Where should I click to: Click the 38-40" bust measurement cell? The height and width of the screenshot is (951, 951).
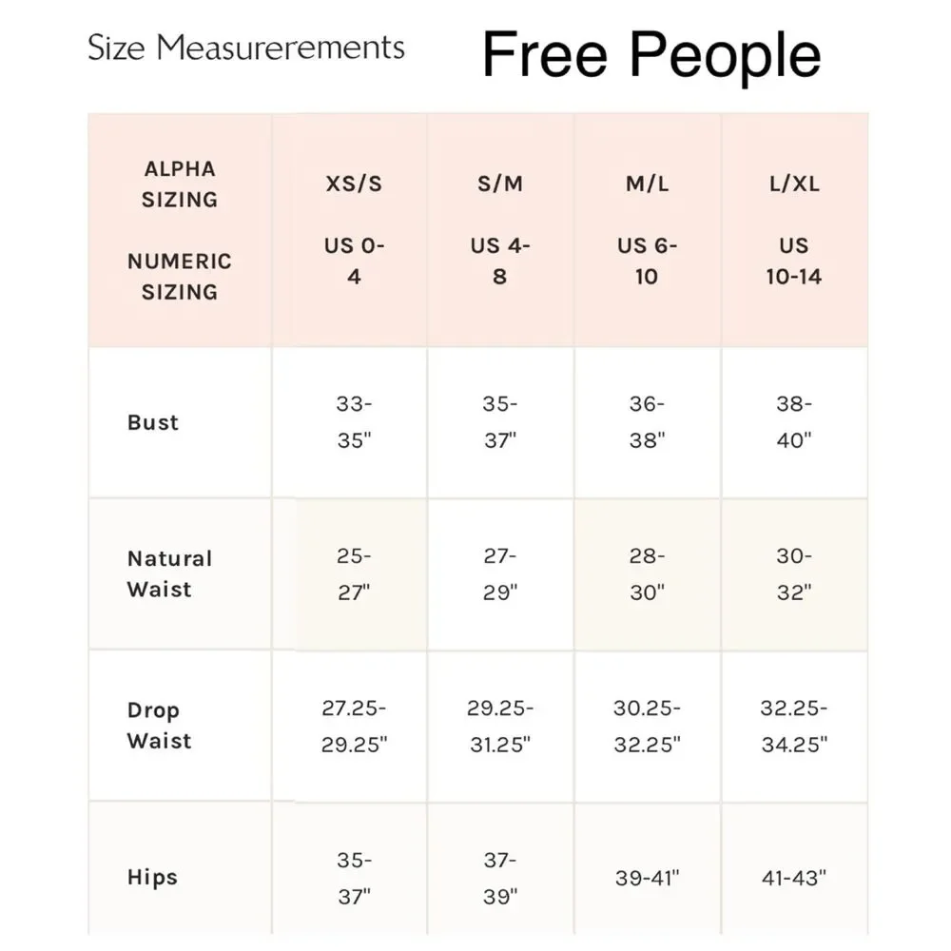tap(794, 422)
